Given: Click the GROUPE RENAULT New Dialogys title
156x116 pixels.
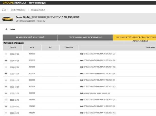Looking at the screenshot, I should pyautogui.click(x=24, y=3).
